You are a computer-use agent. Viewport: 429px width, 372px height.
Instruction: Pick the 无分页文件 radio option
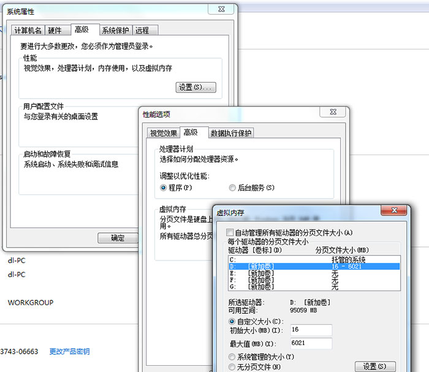pos(231,366)
